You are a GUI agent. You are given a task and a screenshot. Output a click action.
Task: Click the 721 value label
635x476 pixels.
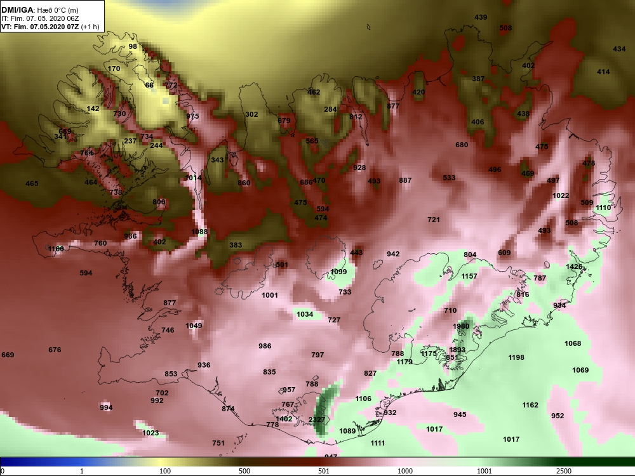point(434,220)
